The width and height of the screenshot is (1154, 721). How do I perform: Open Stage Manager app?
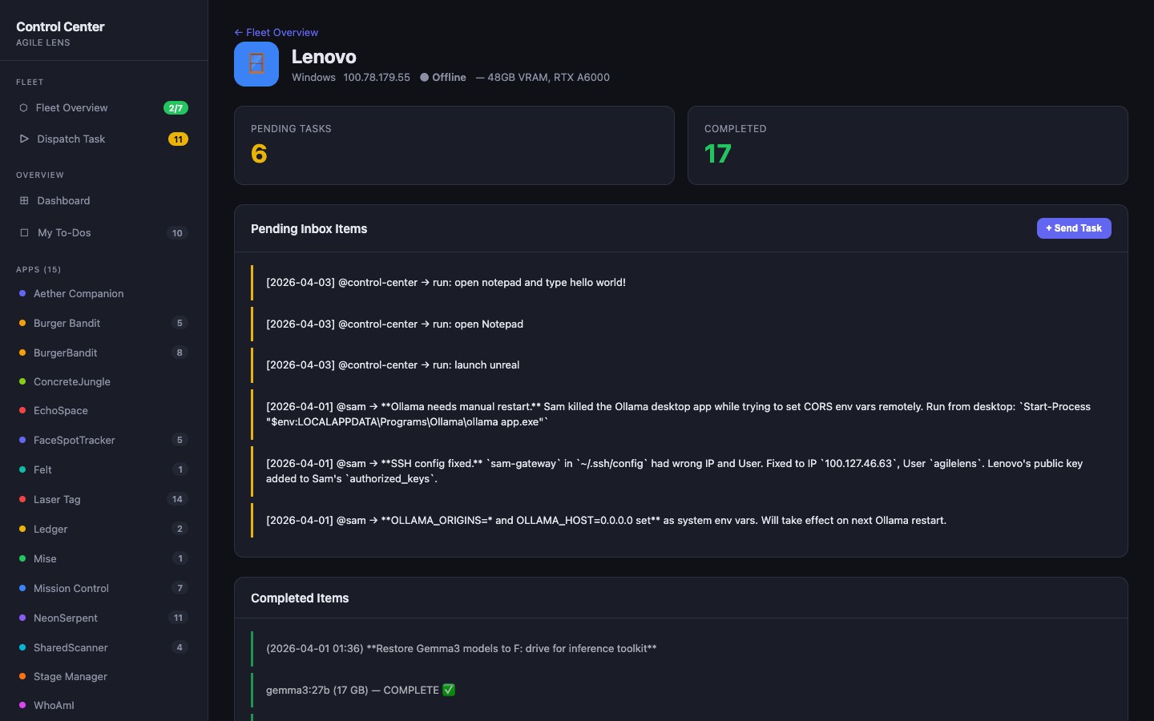tap(103, 676)
